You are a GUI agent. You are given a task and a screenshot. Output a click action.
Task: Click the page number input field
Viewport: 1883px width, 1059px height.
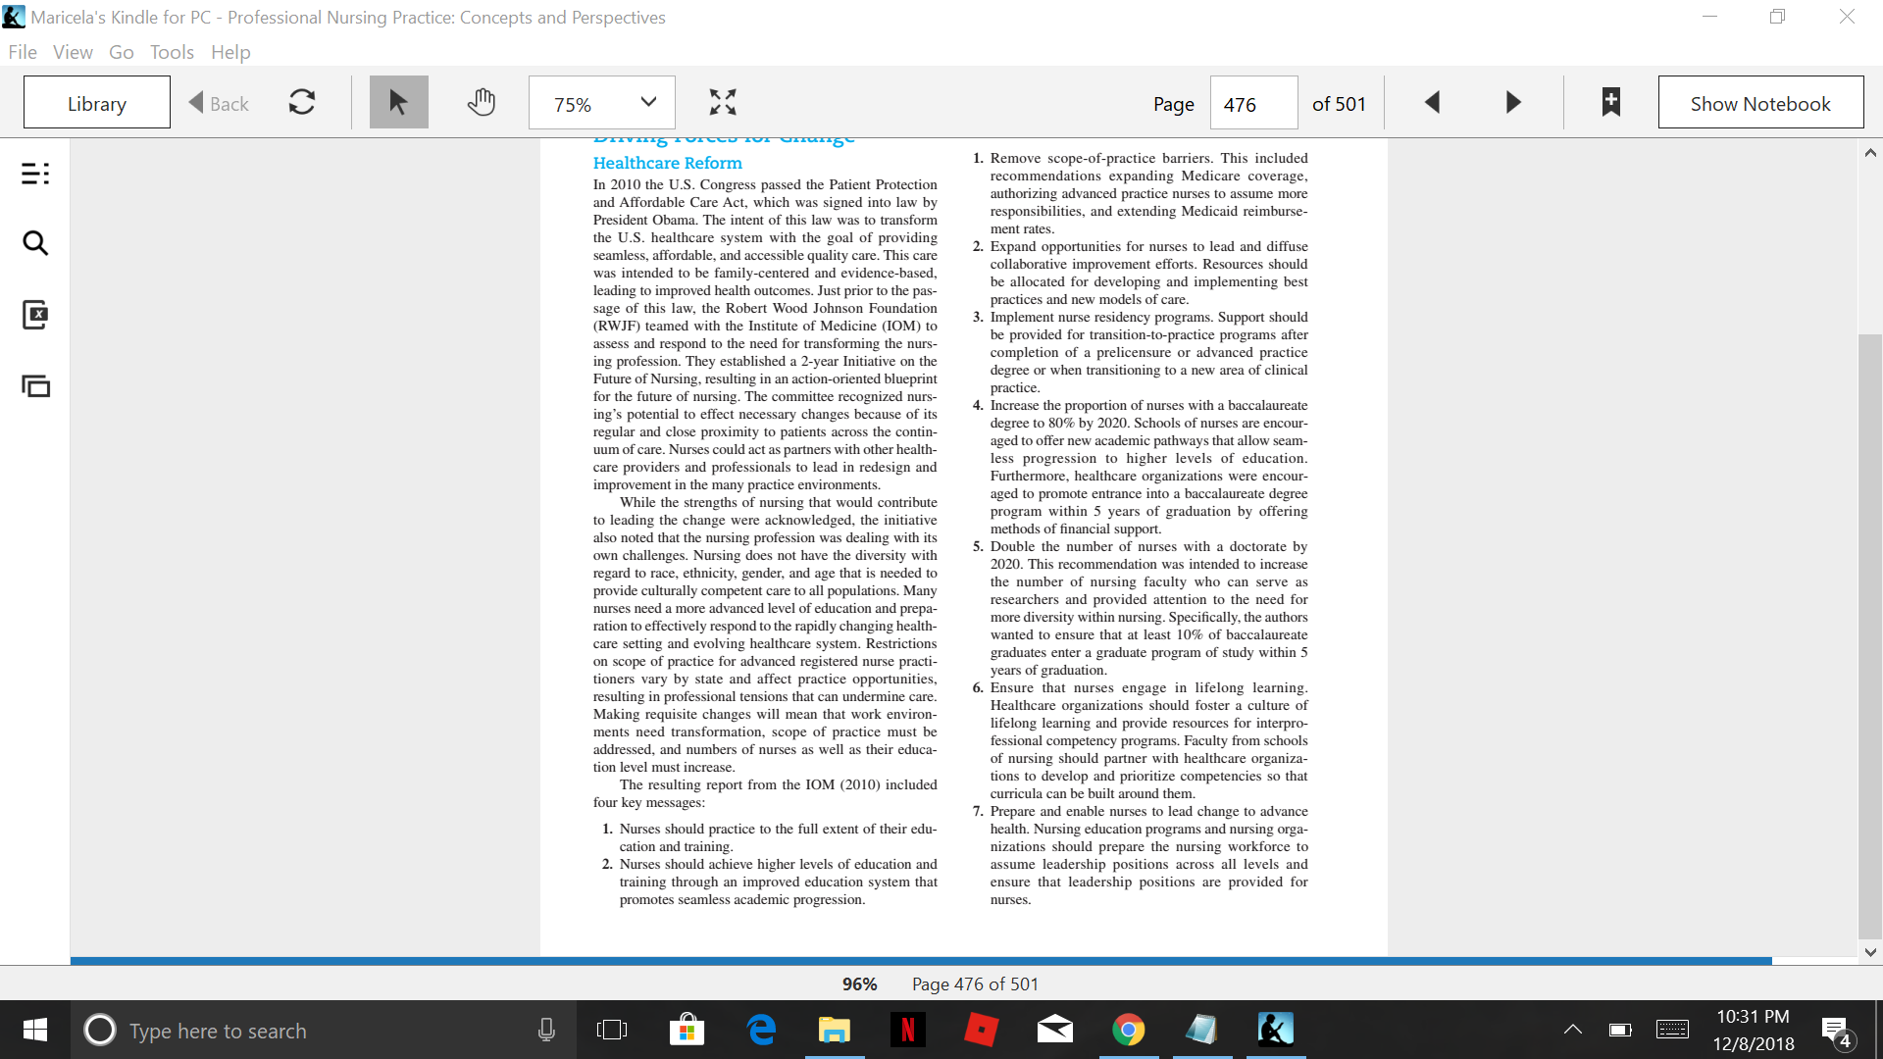tap(1254, 103)
